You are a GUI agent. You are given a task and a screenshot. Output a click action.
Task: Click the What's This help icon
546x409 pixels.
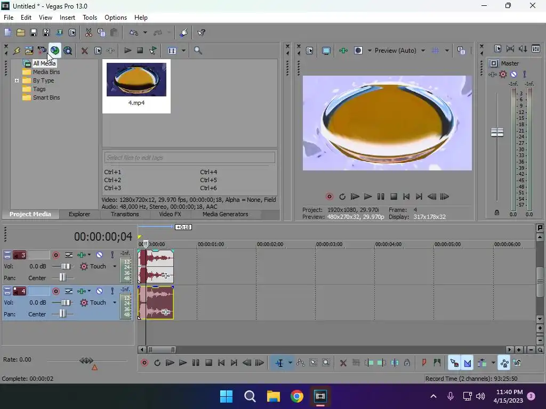click(201, 32)
